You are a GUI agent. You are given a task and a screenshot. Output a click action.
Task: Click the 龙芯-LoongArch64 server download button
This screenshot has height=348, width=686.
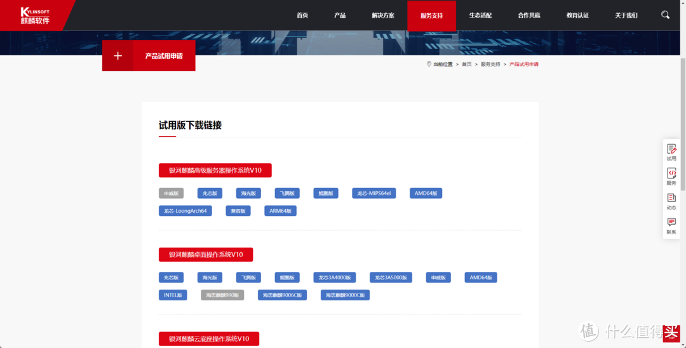click(x=185, y=211)
